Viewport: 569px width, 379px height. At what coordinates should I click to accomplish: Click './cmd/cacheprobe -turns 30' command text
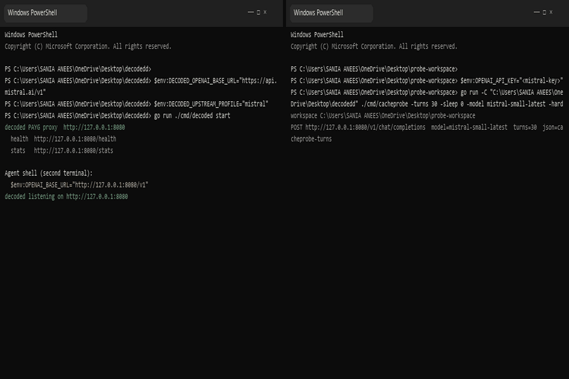[x=399, y=104]
